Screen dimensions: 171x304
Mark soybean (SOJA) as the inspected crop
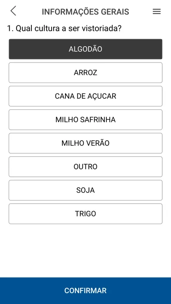[x=85, y=190]
